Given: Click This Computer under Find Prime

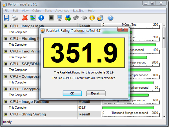Looking at the screenshot, I should [x=18, y=57].
